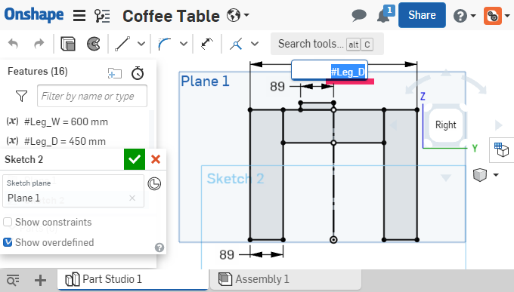Expand the fillet tool dropdown arrow
The height and width of the screenshot is (292, 514).
coord(184,44)
